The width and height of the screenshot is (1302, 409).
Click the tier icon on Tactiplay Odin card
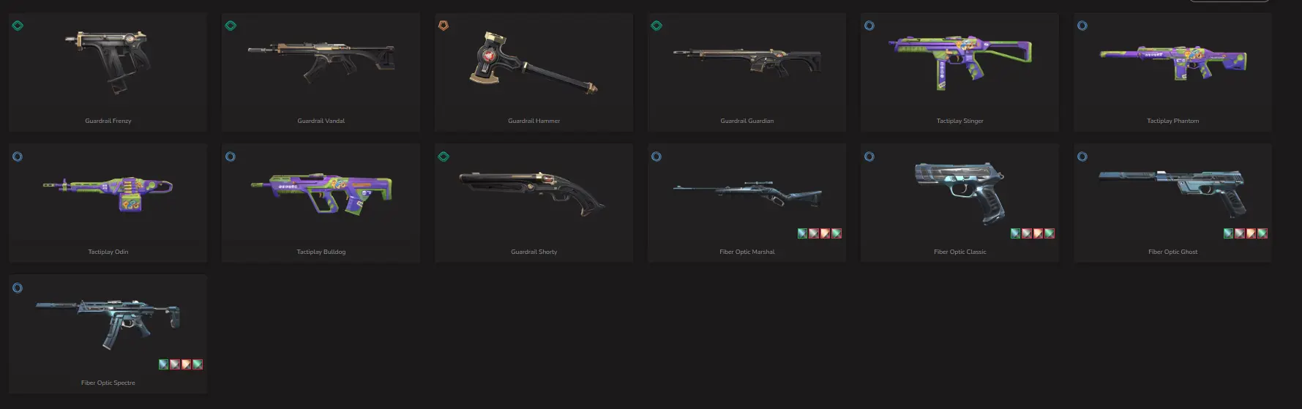coord(18,157)
